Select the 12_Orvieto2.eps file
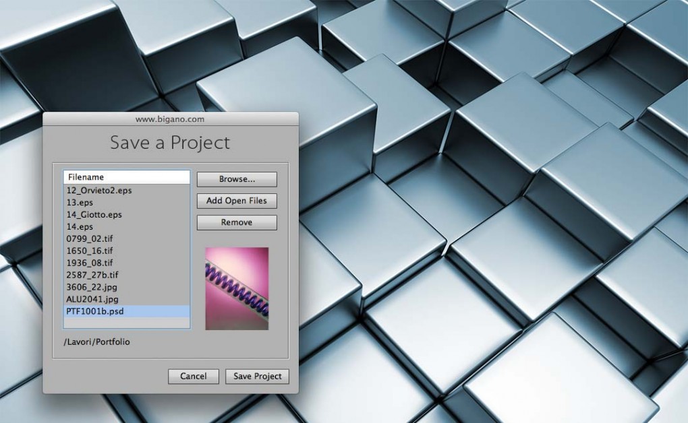The height and width of the screenshot is (423, 688). click(98, 191)
